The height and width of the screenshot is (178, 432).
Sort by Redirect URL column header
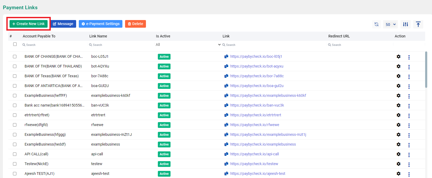[339, 36]
